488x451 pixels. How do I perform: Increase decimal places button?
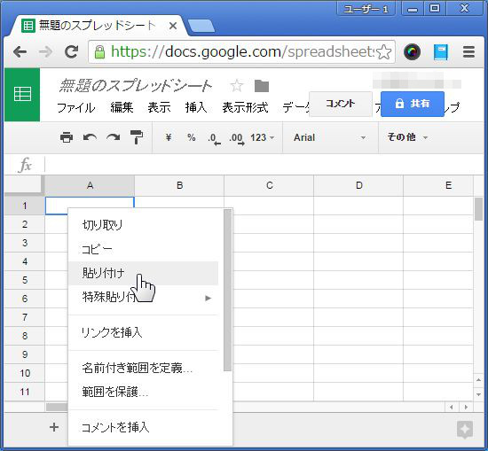tap(237, 138)
